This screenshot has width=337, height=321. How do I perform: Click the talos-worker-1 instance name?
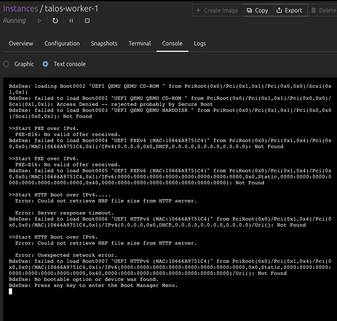[71, 9]
